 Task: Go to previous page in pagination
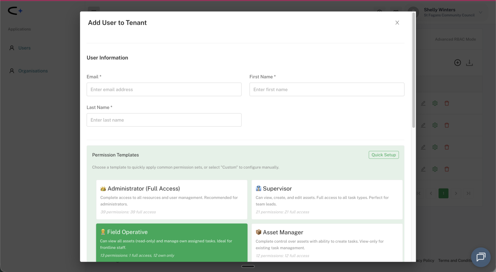point(431,193)
